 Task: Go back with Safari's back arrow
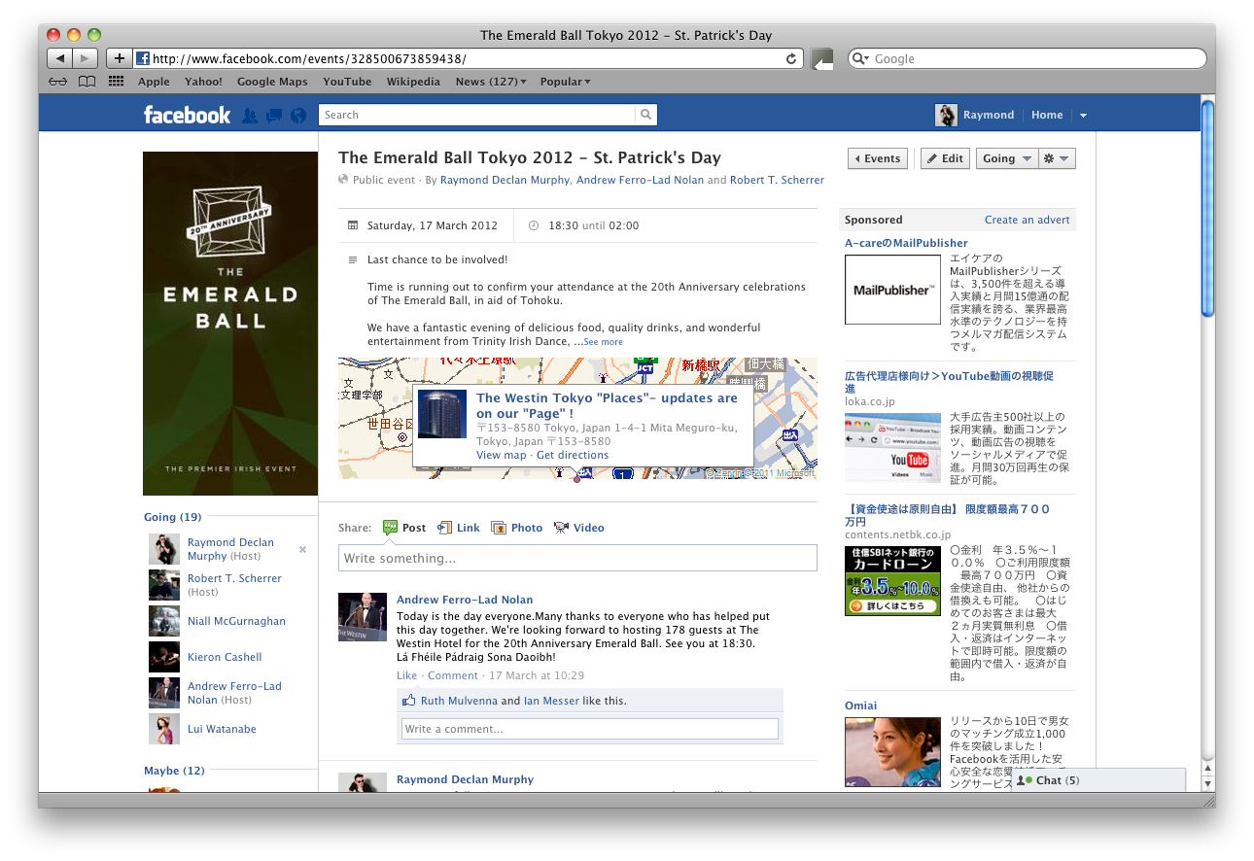tap(60, 58)
